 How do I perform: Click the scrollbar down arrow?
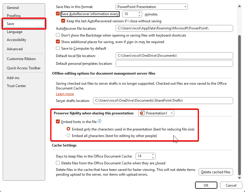coord(239,178)
